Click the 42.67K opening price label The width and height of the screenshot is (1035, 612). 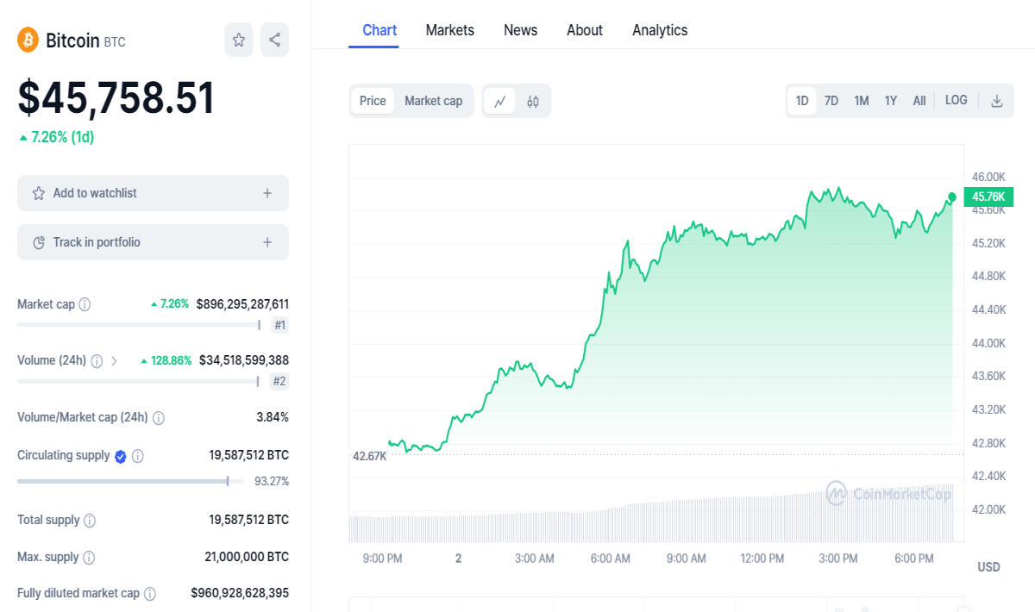[x=369, y=456]
